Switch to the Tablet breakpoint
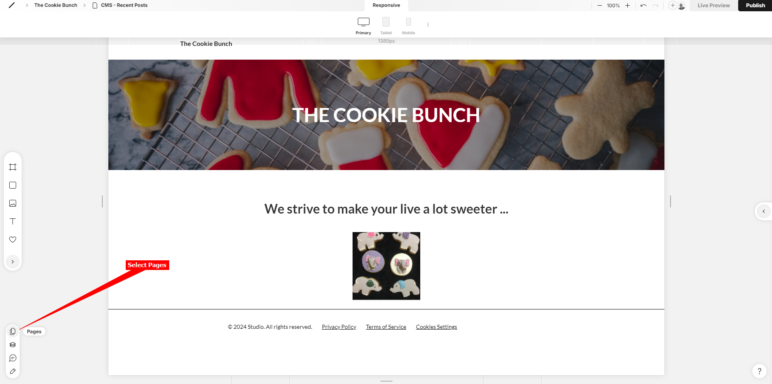Image resolution: width=772 pixels, height=384 pixels. 386,26
